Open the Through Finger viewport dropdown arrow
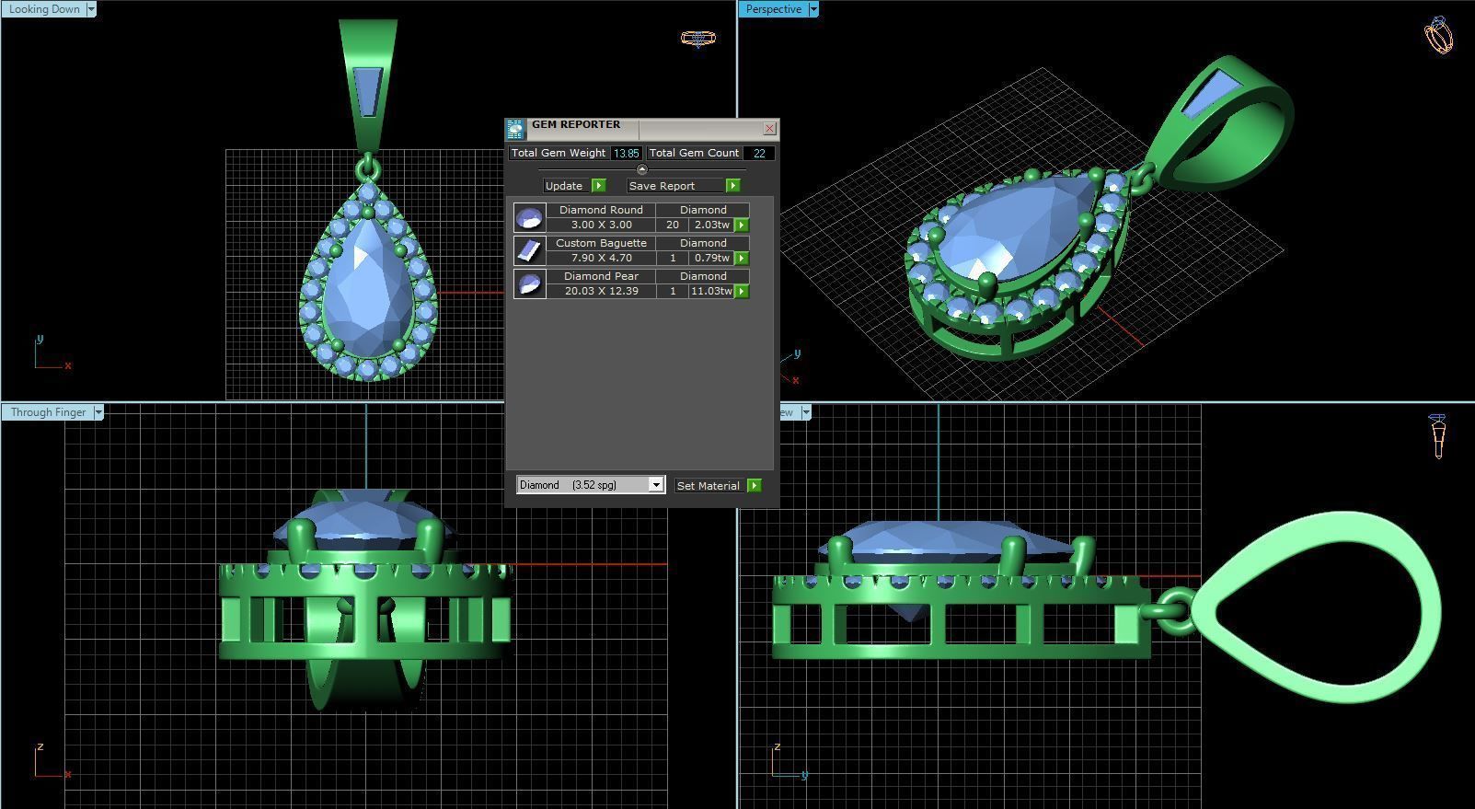1475x809 pixels. pyautogui.click(x=98, y=412)
